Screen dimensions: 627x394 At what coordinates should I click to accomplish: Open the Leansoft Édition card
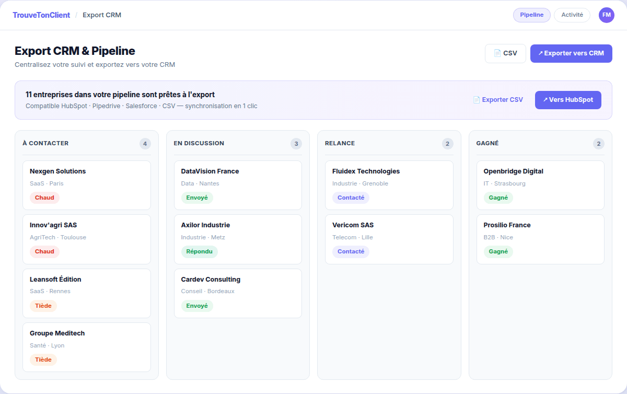[x=87, y=293]
